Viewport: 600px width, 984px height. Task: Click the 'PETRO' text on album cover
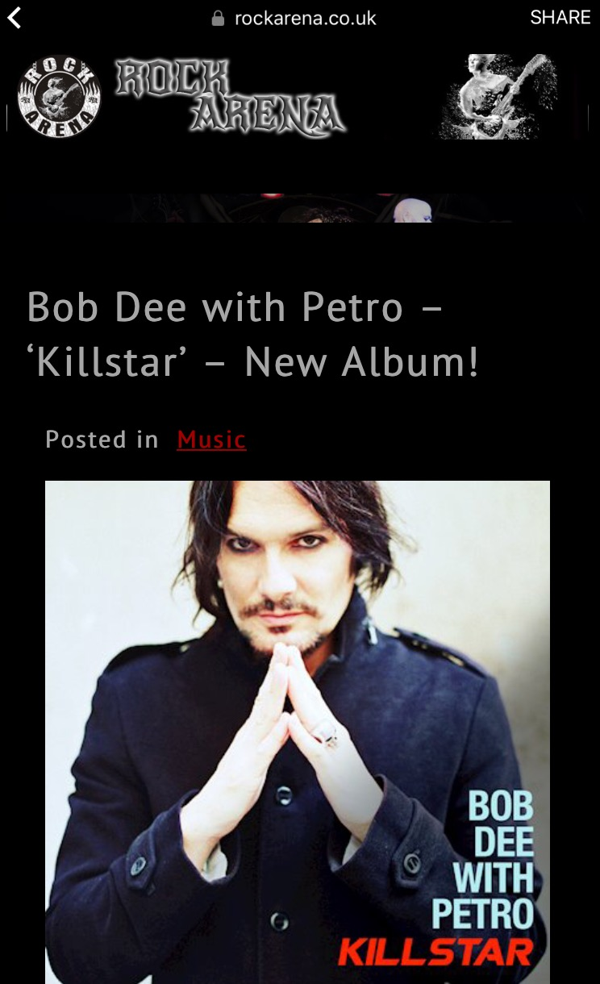click(483, 914)
